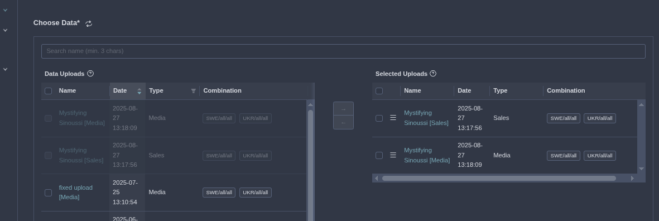Open the Selected Uploads help icon
659x221 pixels.
[434, 74]
